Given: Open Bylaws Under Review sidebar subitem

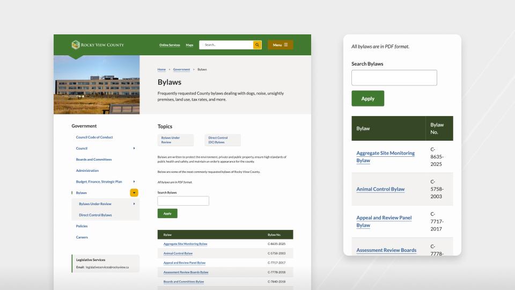Looking at the screenshot, I should click(x=95, y=204).
